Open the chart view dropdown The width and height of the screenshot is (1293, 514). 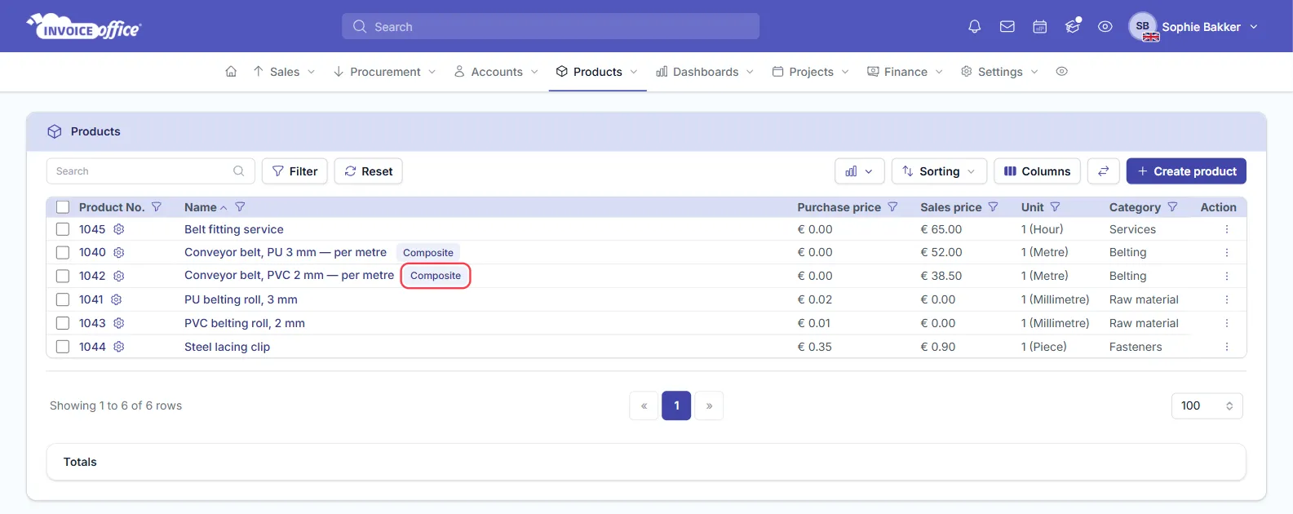[860, 171]
